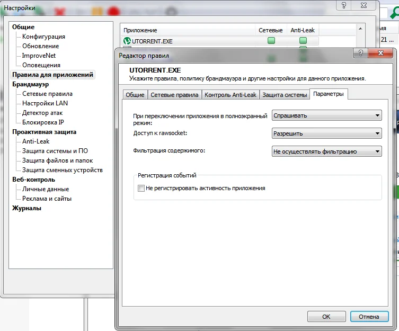Click the Anti-Leak column header

[303, 30]
